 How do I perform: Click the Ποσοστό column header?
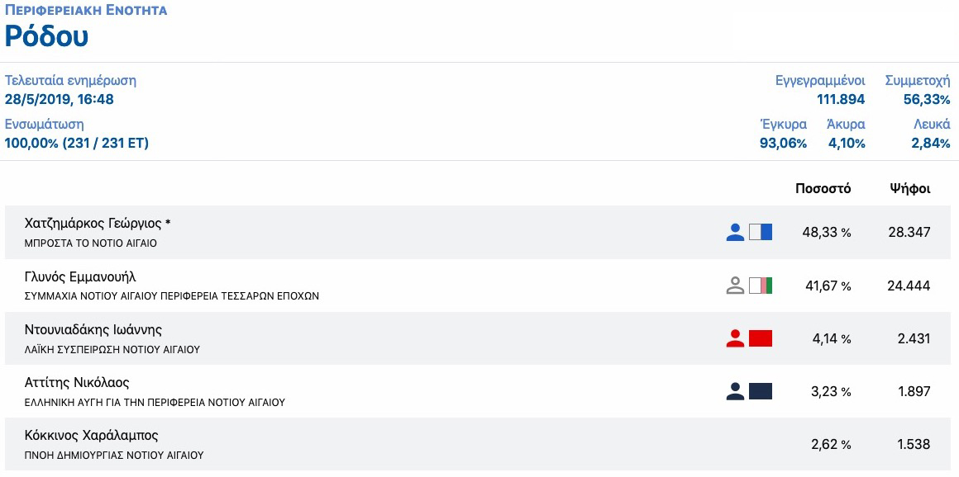pyautogui.click(x=823, y=188)
